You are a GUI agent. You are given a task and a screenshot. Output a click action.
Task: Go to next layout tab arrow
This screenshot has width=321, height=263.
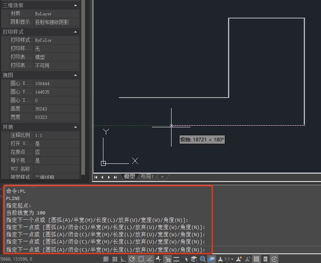pyautogui.click(x=109, y=177)
